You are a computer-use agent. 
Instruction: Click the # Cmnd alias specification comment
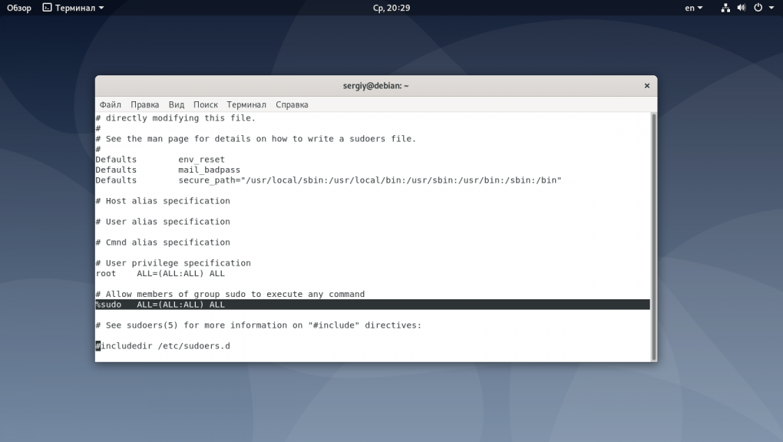(x=163, y=242)
